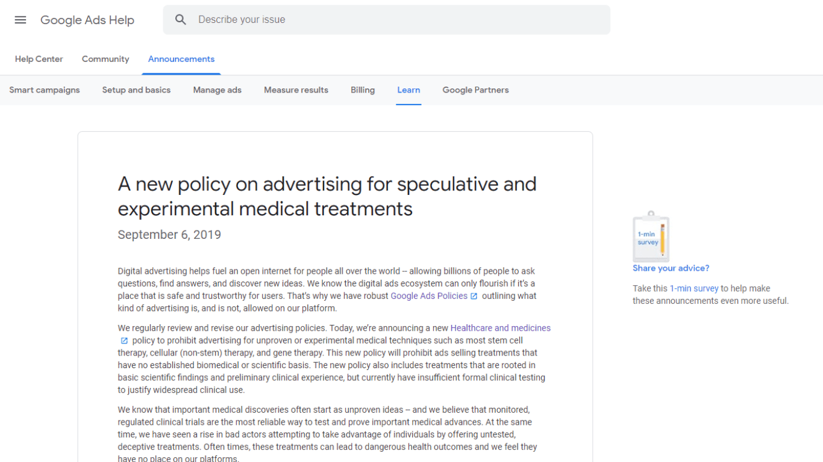Click external link icon before 'policy to prohibit'
Viewport: 823px width, 462px height.
point(124,340)
